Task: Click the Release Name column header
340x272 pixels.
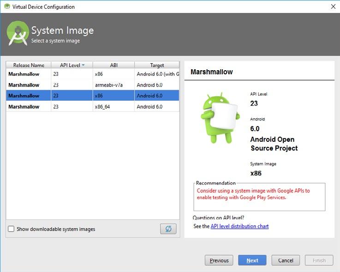Action: [29, 65]
